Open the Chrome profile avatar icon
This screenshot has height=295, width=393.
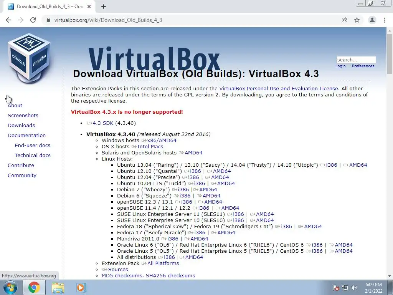(372, 20)
